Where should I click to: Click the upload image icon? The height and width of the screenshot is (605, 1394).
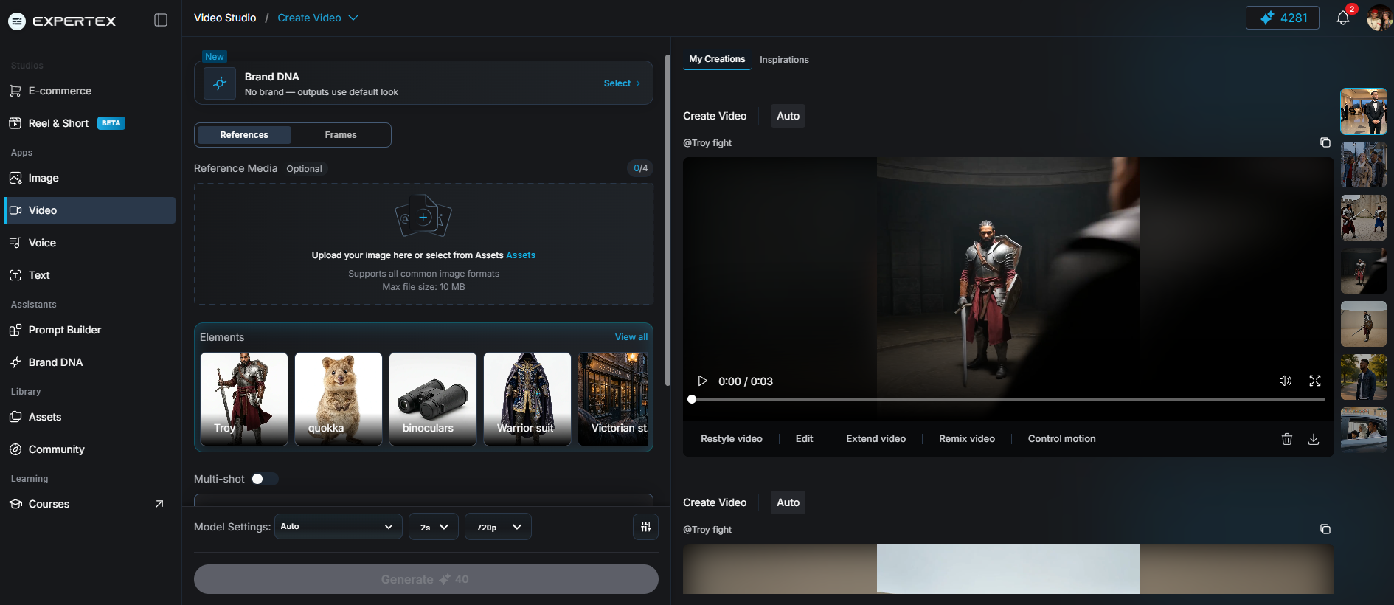423,216
